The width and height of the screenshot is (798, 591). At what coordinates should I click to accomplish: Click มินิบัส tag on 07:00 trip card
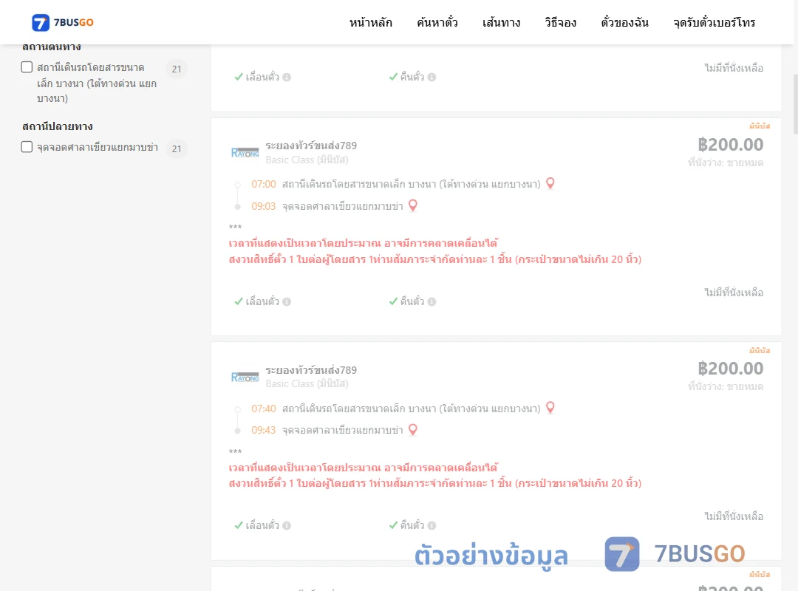(760, 126)
